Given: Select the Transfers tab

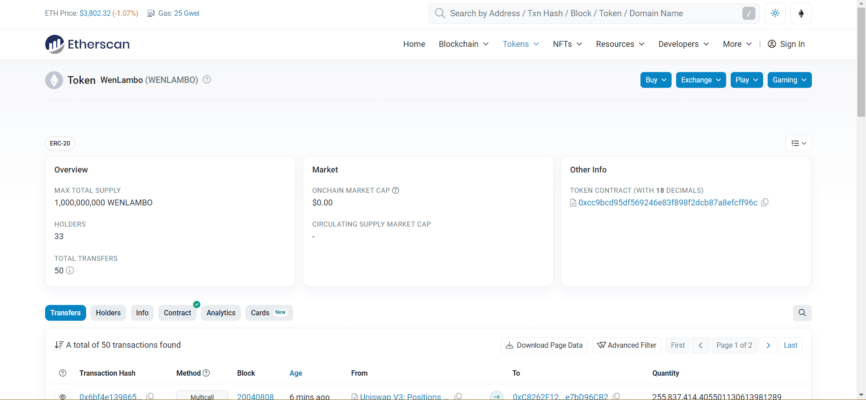Looking at the screenshot, I should pyautogui.click(x=65, y=313).
